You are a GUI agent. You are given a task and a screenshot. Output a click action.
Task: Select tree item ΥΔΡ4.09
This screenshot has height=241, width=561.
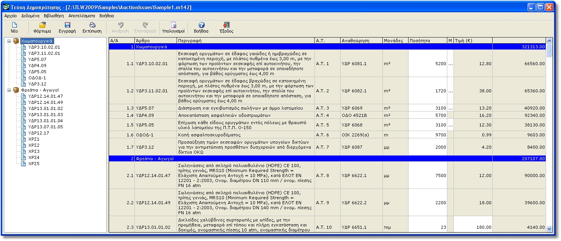point(37,66)
